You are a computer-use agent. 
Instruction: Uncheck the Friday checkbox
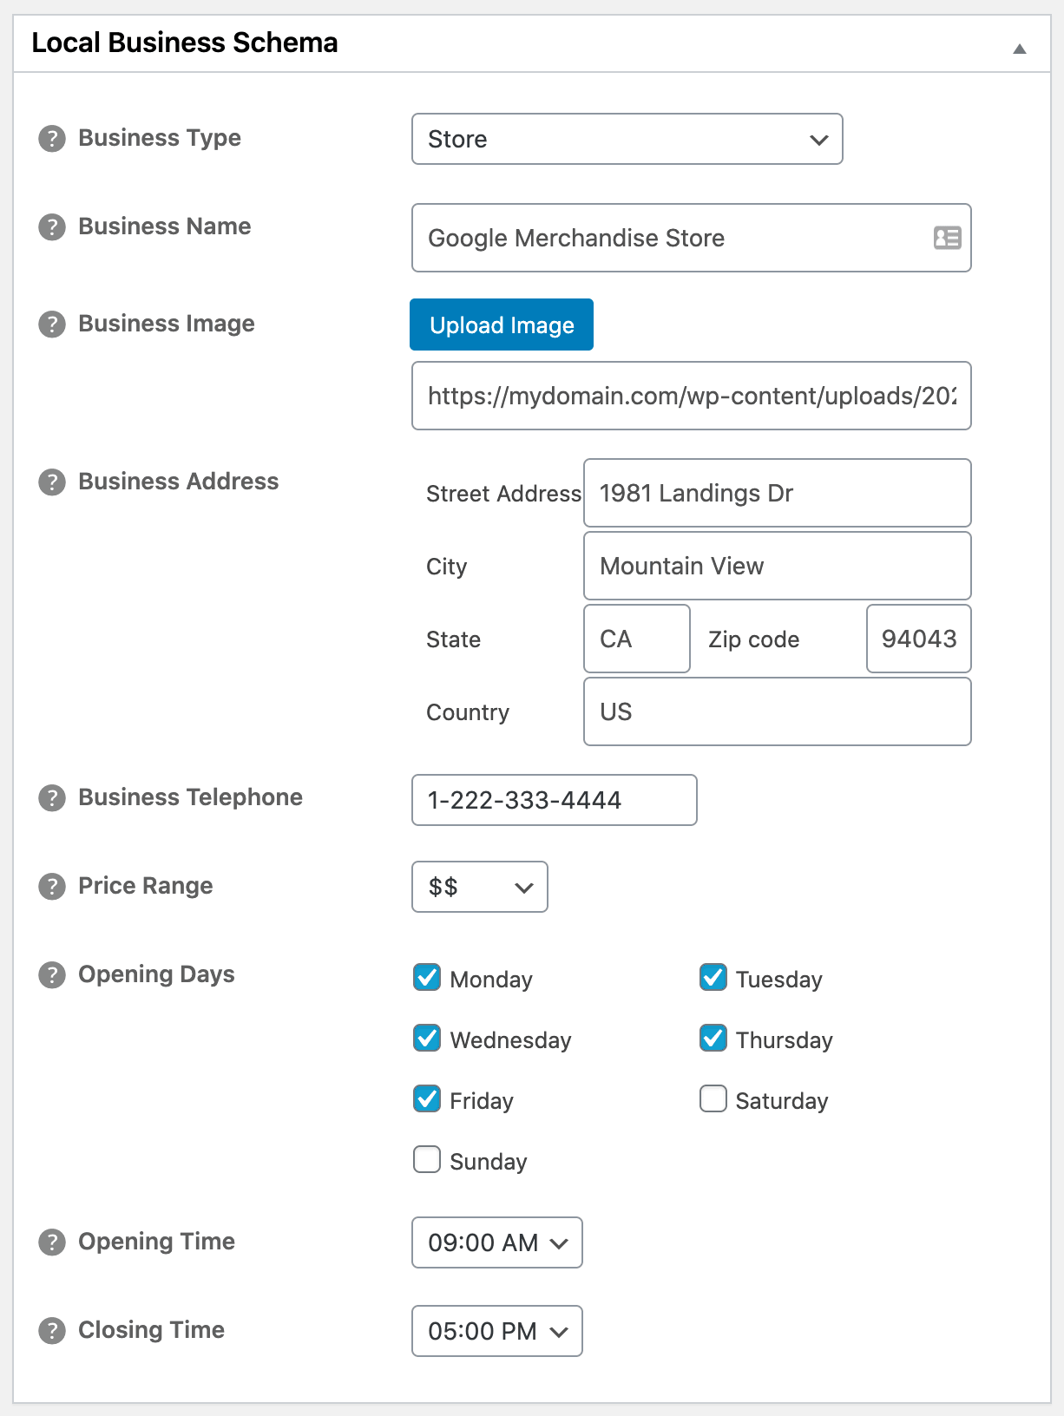tap(427, 1099)
